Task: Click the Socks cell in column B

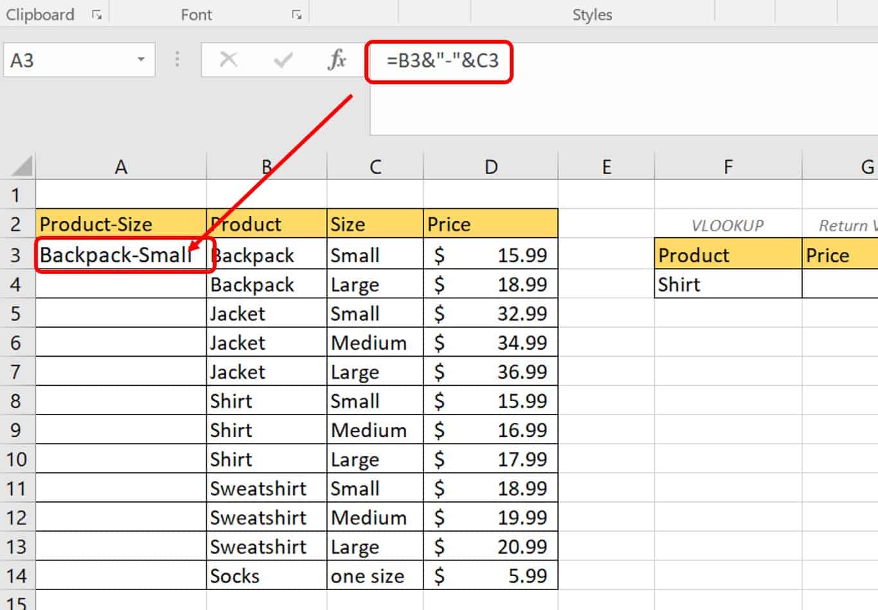Action: (266, 575)
